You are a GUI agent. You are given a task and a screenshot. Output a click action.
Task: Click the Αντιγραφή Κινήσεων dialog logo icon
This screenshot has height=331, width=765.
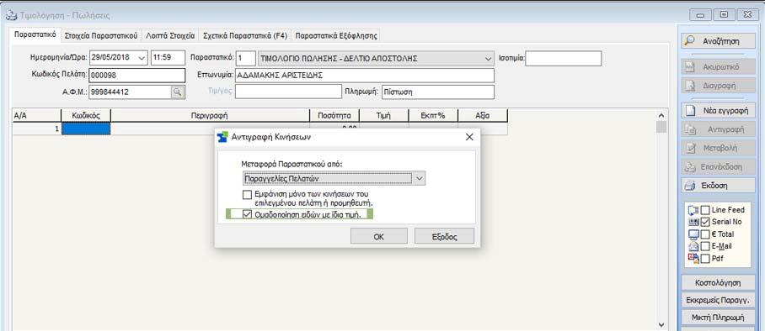click(222, 137)
